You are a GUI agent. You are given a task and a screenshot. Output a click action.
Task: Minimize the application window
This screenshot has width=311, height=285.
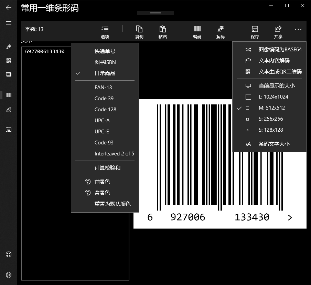[271, 6]
